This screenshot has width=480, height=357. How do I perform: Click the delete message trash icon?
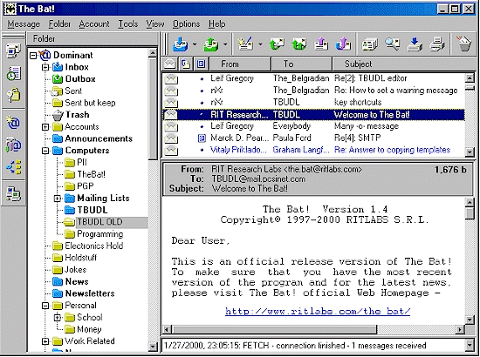(x=463, y=44)
